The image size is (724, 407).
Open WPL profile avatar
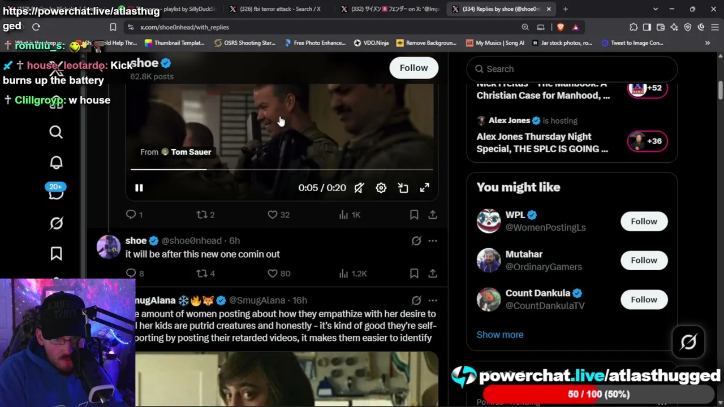489,221
